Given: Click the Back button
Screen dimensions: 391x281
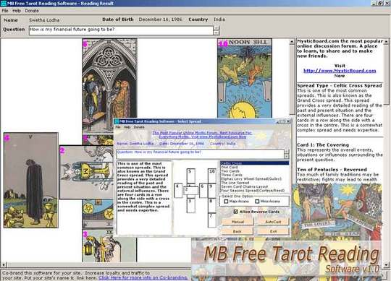Looking at the screenshot, I should pyautogui.click(x=237, y=231).
